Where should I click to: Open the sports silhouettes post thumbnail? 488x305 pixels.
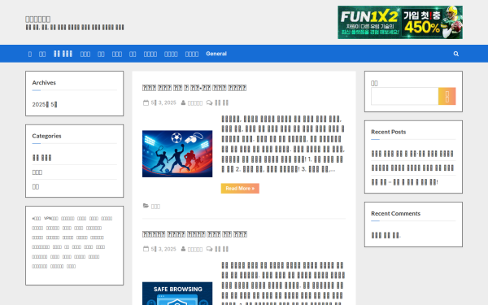click(x=177, y=154)
